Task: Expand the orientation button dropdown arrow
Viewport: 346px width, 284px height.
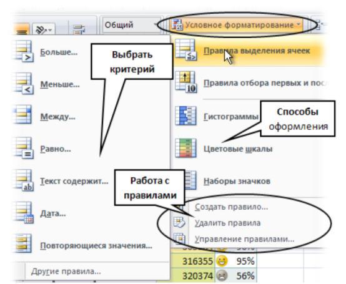Action: pyautogui.click(x=51, y=30)
